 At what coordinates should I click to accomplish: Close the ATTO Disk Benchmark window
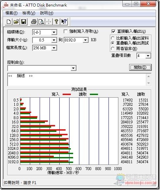(x=148, y=4)
